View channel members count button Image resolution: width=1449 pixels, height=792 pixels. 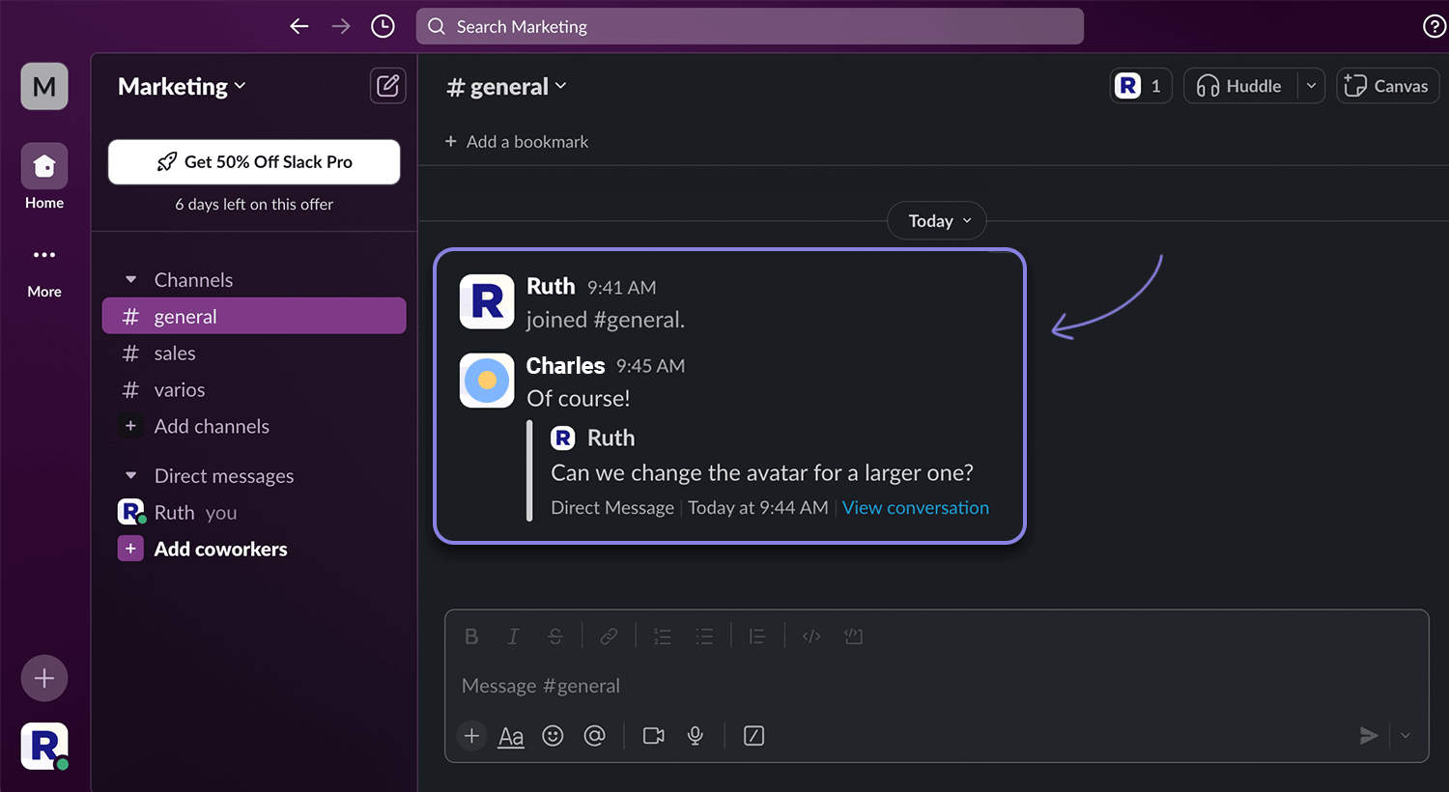click(1141, 86)
